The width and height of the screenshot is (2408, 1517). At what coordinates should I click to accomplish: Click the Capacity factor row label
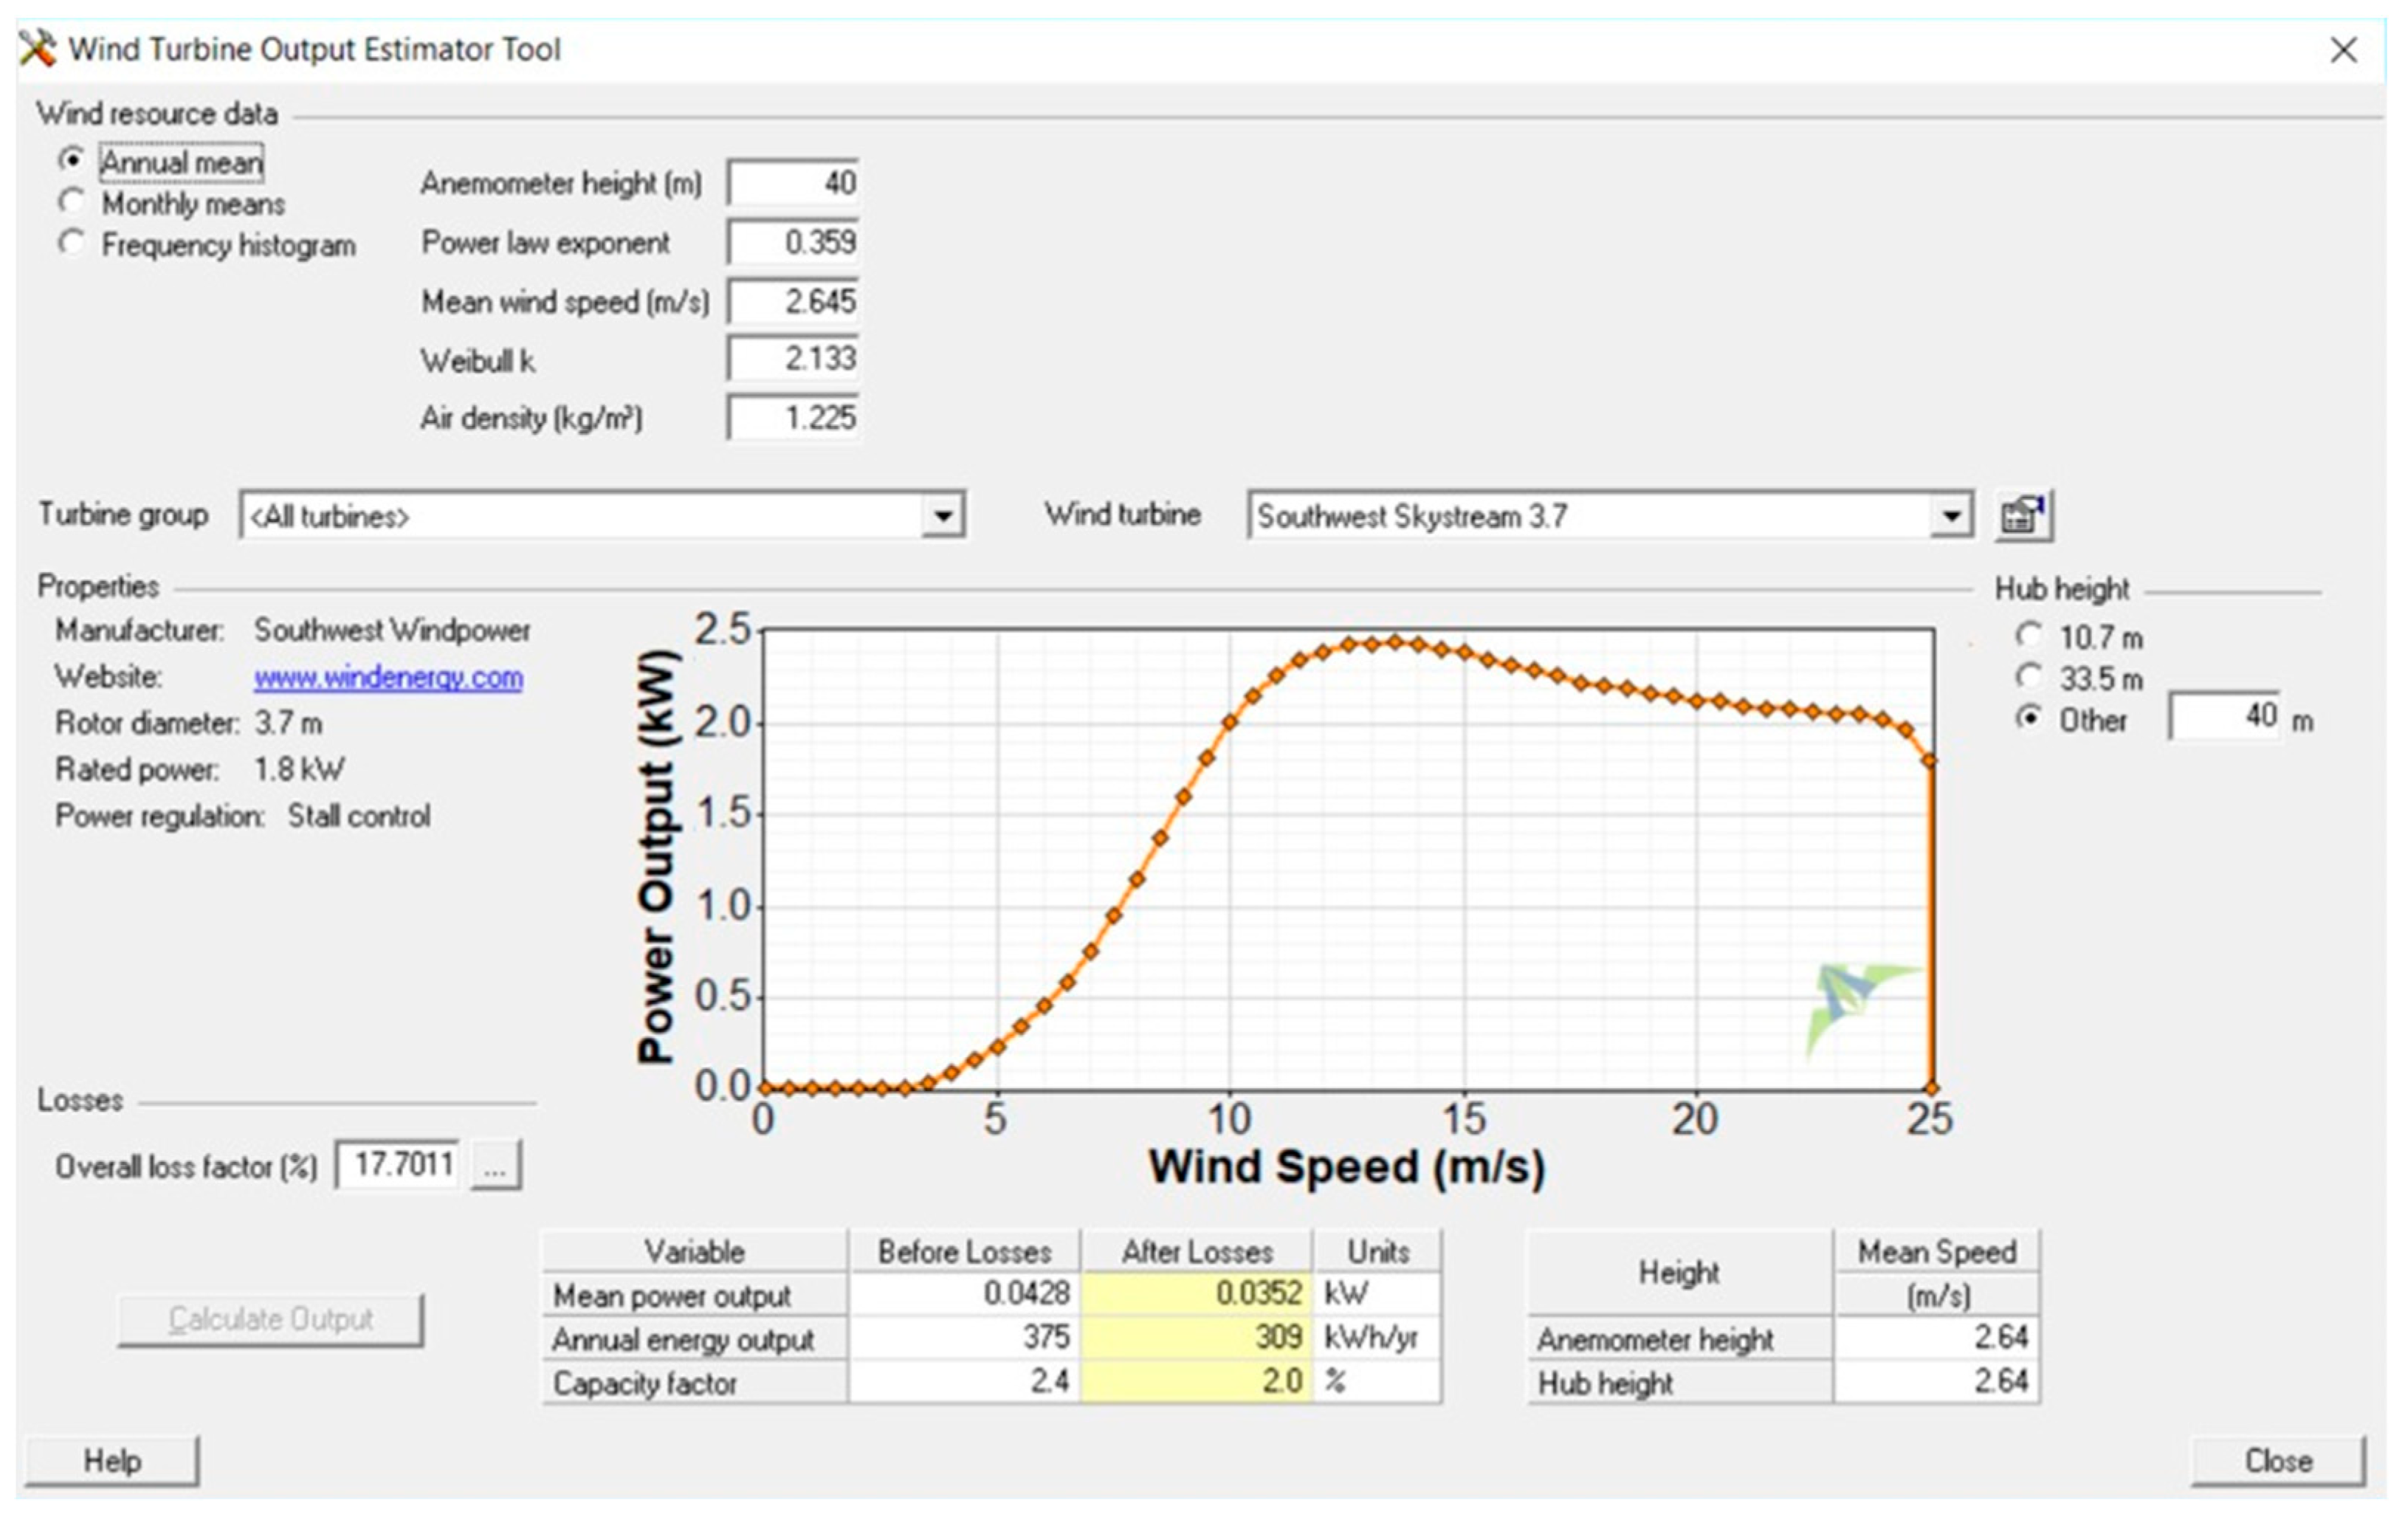coord(695,1382)
